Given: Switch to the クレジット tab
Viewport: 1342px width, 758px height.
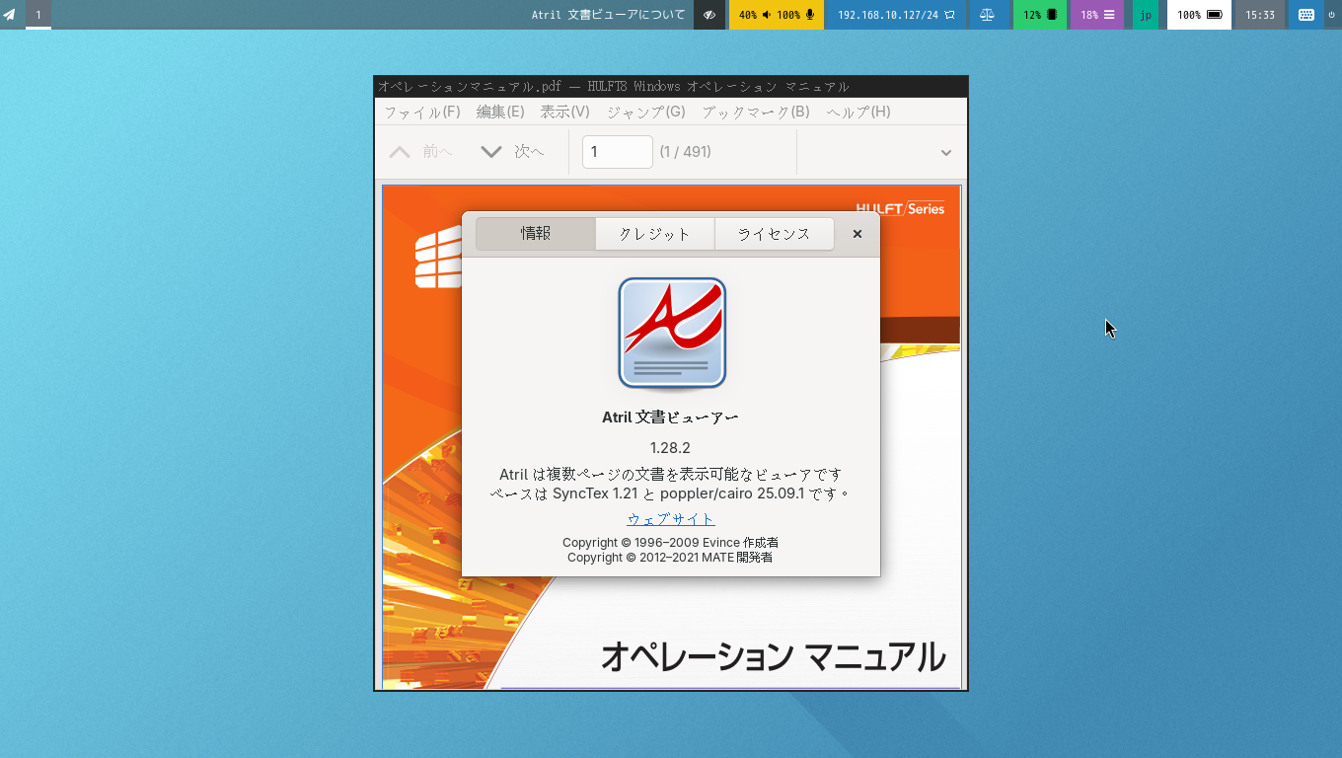Looking at the screenshot, I should tap(655, 234).
